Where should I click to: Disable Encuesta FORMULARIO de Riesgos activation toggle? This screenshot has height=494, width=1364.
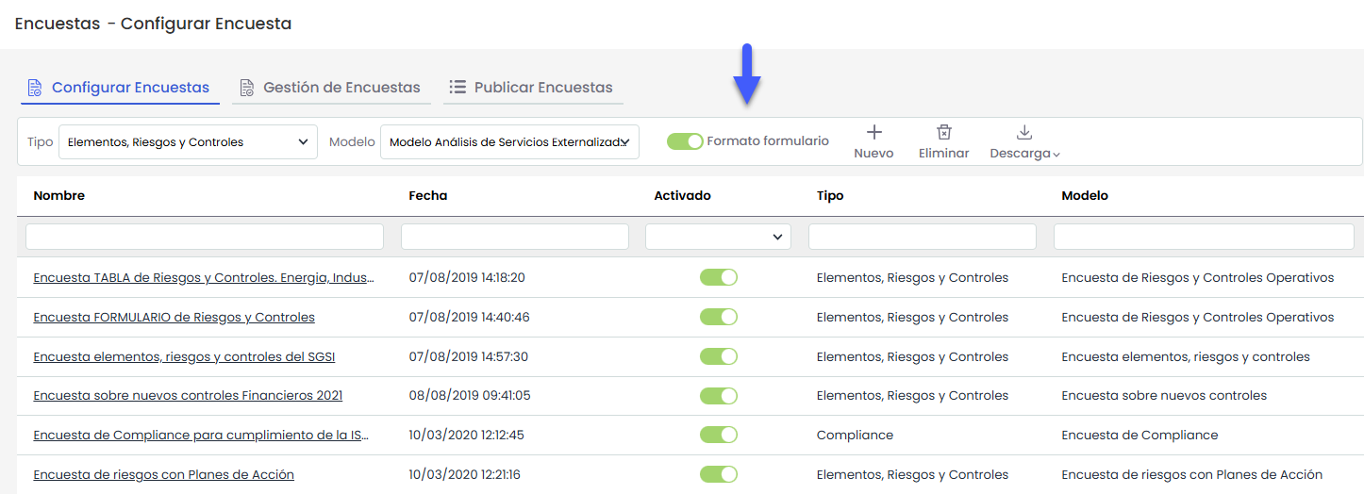[x=718, y=317]
